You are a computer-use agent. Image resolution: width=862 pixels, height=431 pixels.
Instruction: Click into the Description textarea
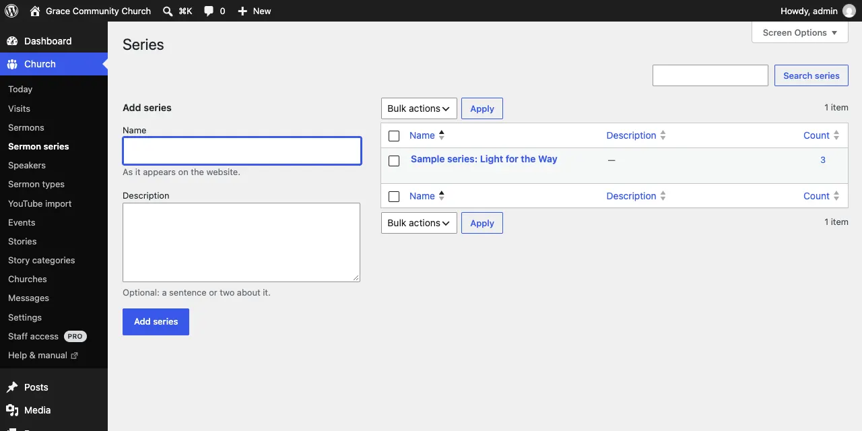coord(241,242)
